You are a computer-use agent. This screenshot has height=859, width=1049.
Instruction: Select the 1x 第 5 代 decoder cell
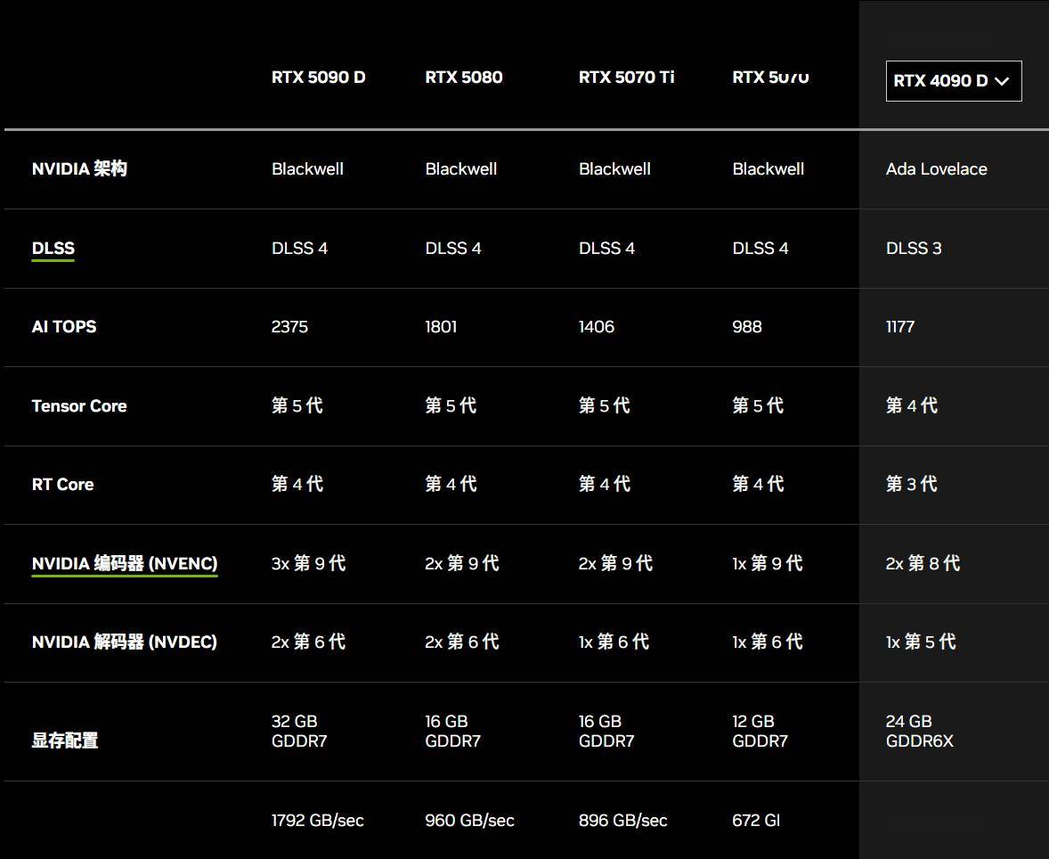click(x=921, y=642)
